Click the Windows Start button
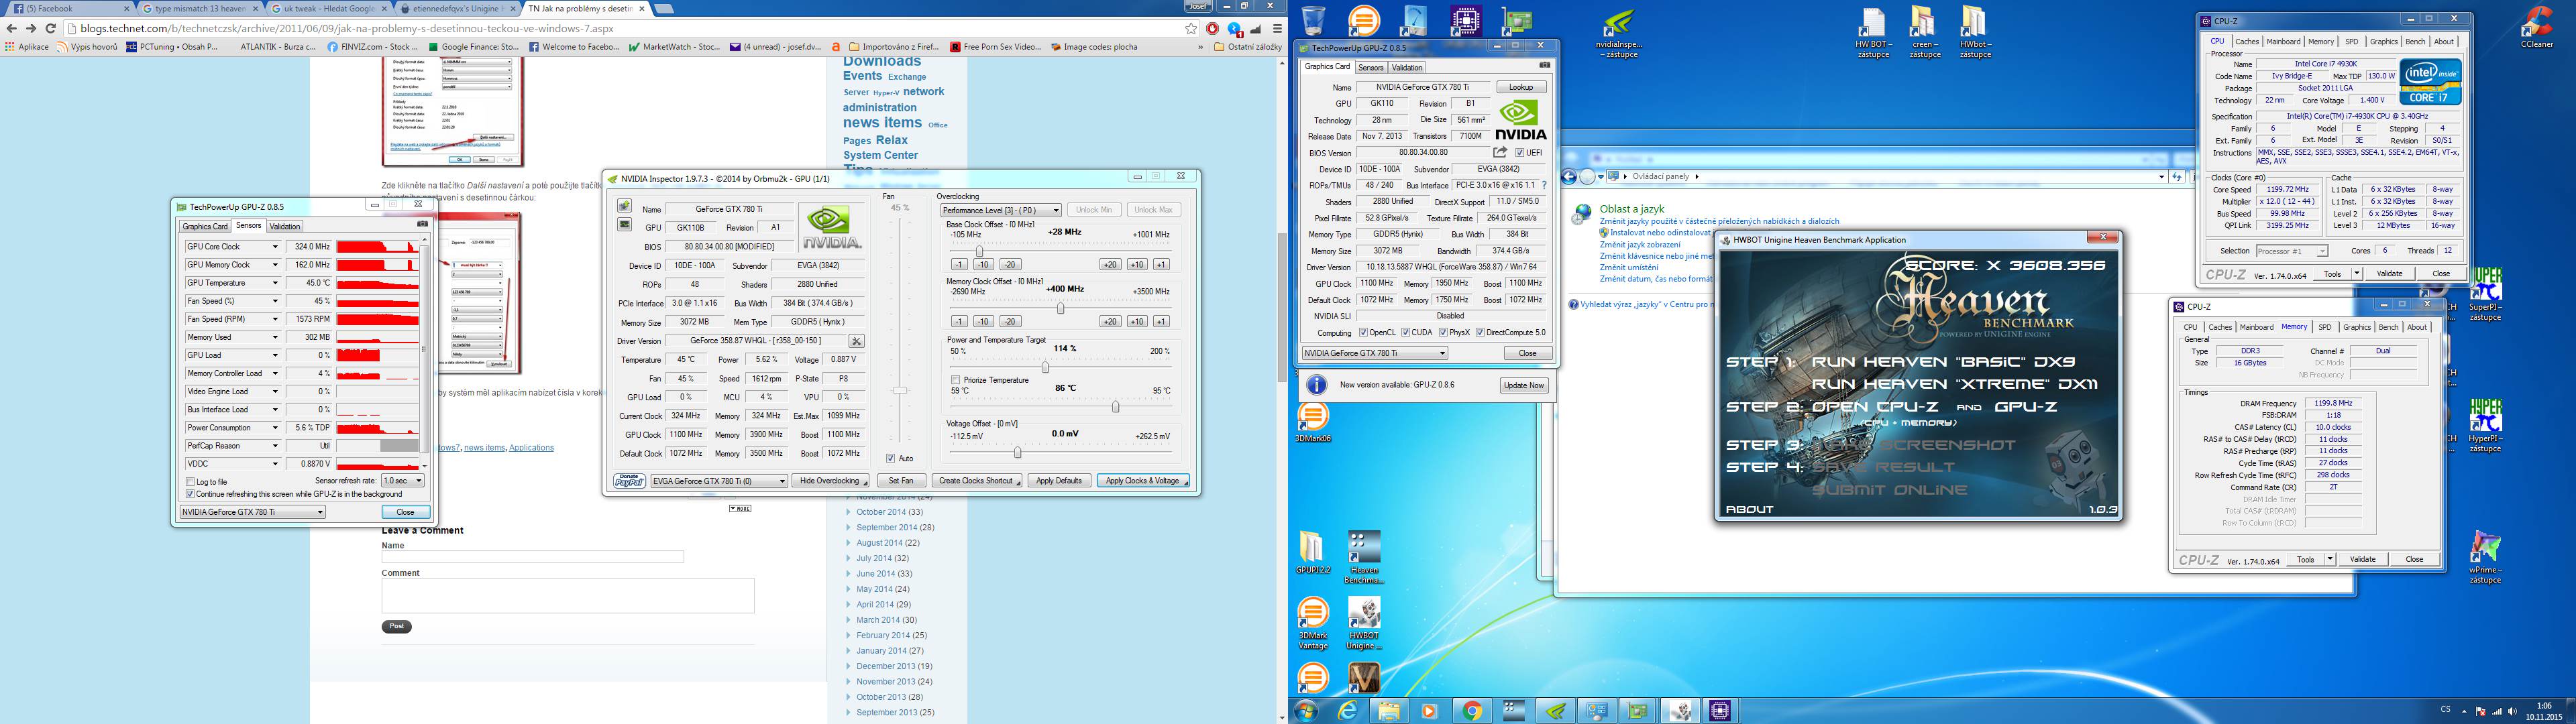This screenshot has width=2576, height=724. click(1306, 710)
